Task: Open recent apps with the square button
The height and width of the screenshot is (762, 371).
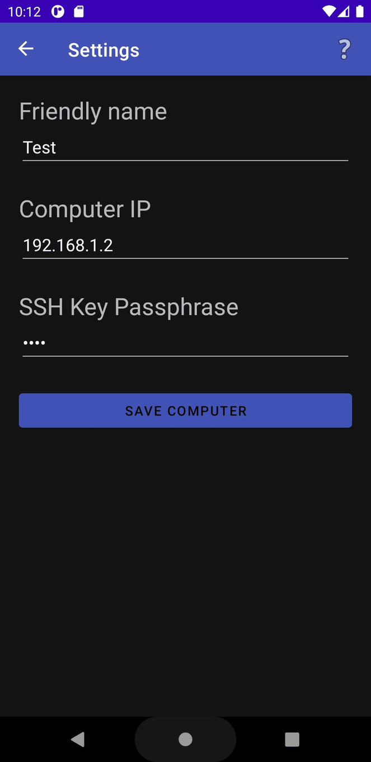Action: [x=292, y=739]
